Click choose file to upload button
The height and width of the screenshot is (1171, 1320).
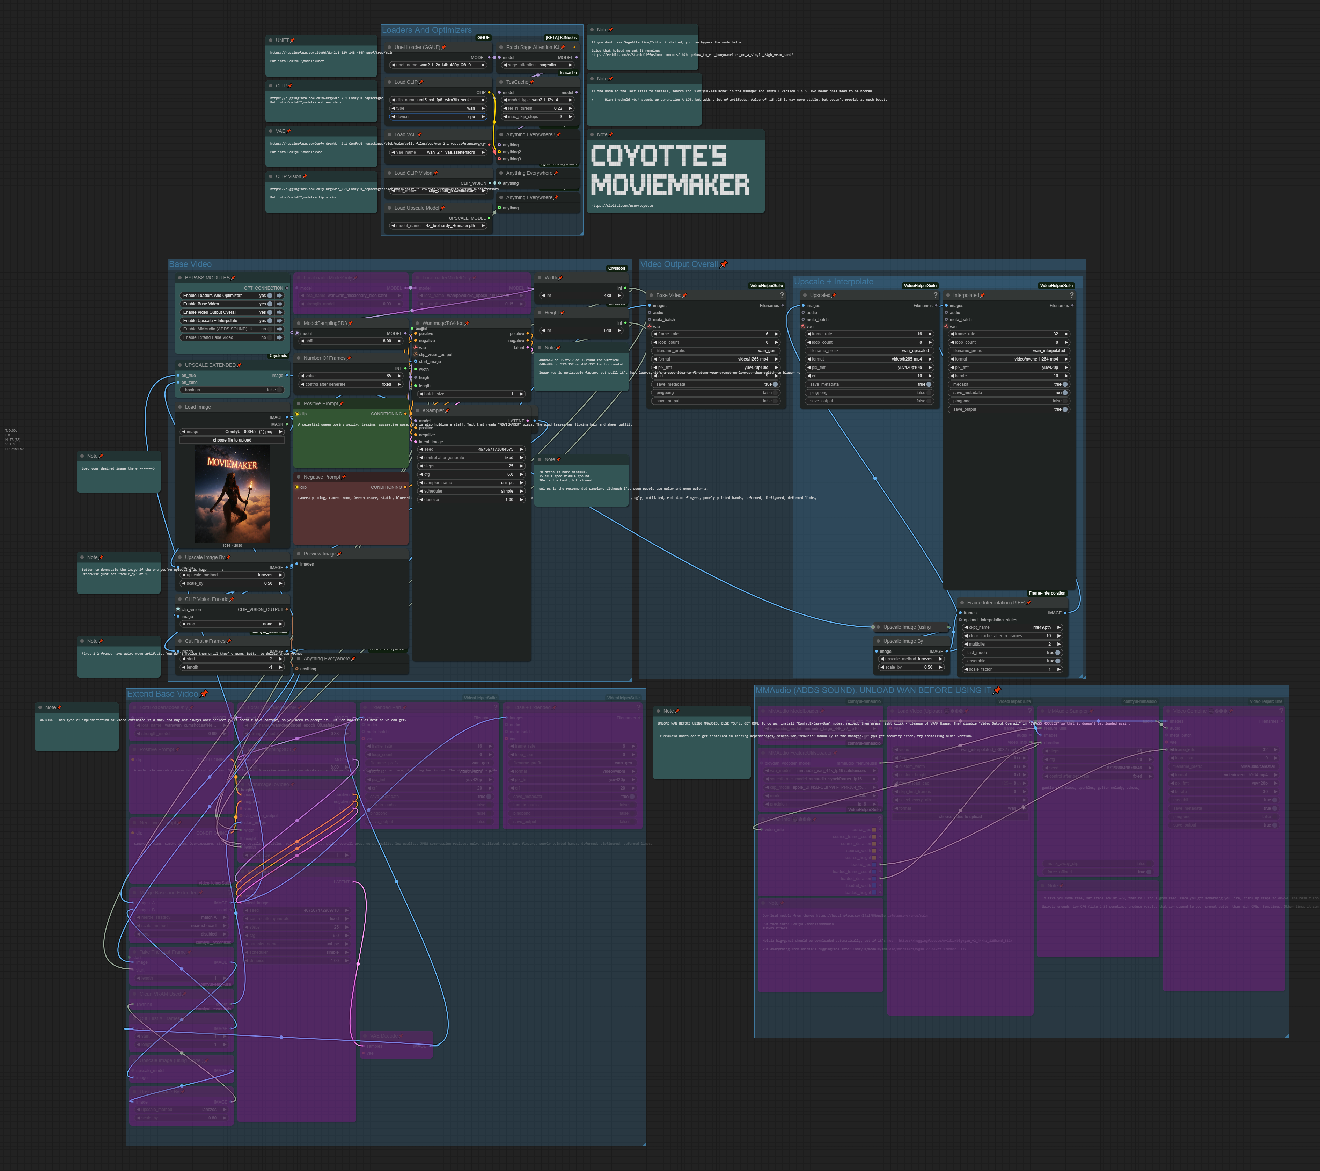(232, 440)
